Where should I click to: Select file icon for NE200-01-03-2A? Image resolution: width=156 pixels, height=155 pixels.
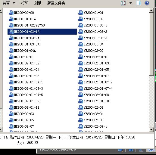pos(11,38)
